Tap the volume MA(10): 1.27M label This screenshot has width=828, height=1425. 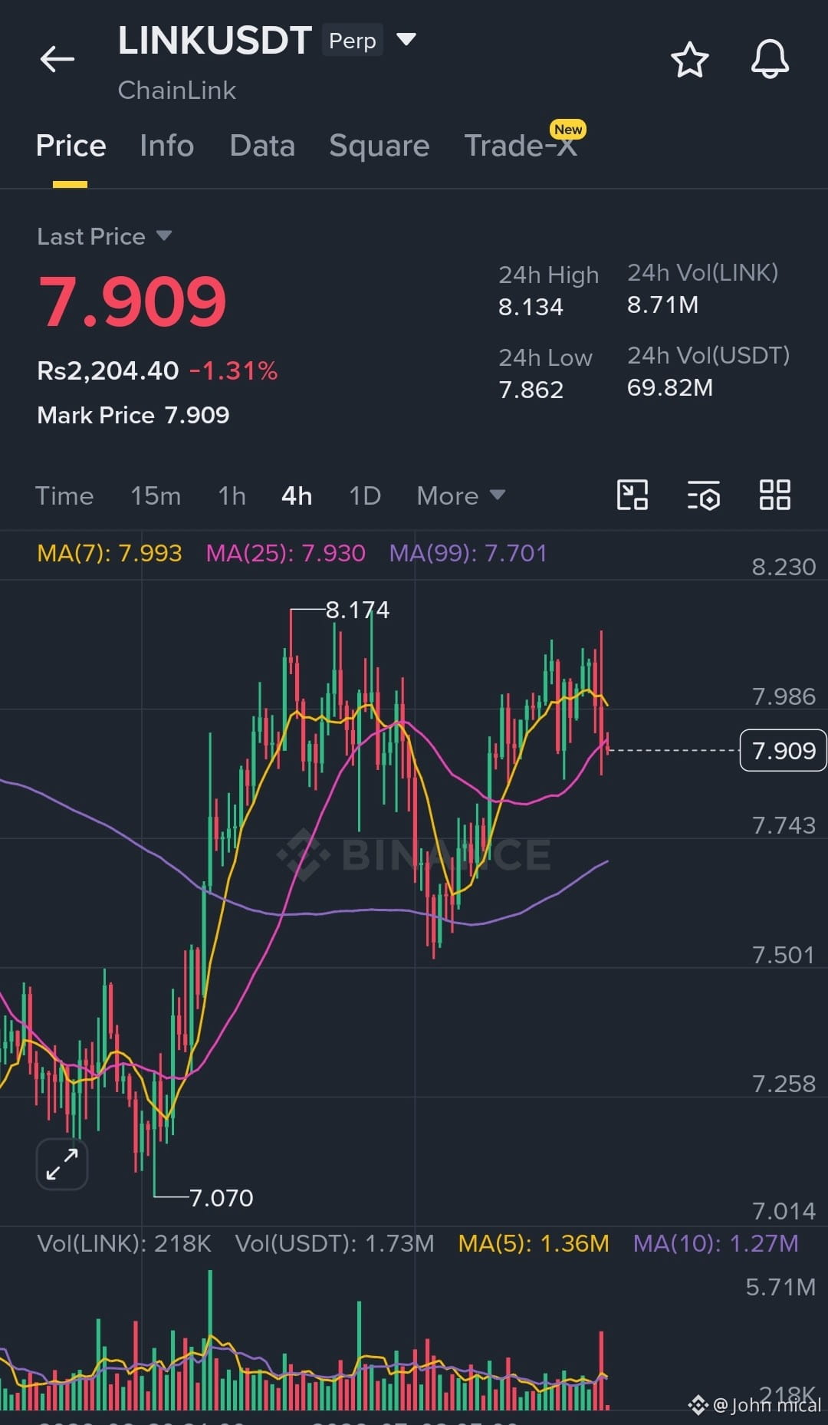tap(716, 1243)
